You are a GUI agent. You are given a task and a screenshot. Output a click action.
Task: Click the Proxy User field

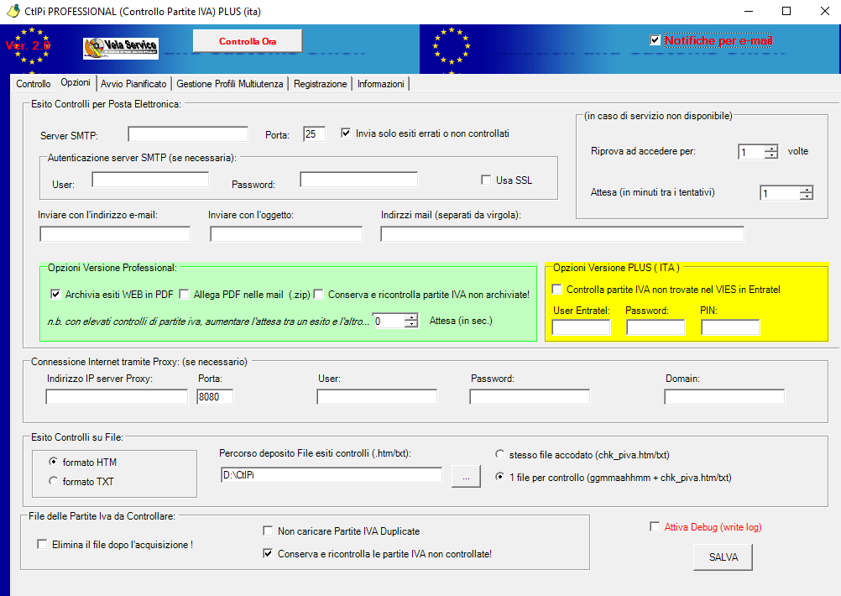click(377, 397)
